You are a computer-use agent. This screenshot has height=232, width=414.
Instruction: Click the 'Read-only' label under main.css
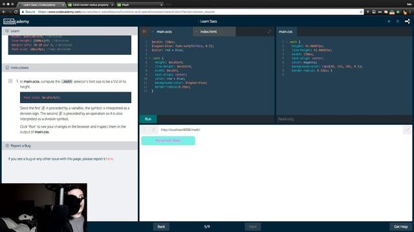(x=286, y=119)
